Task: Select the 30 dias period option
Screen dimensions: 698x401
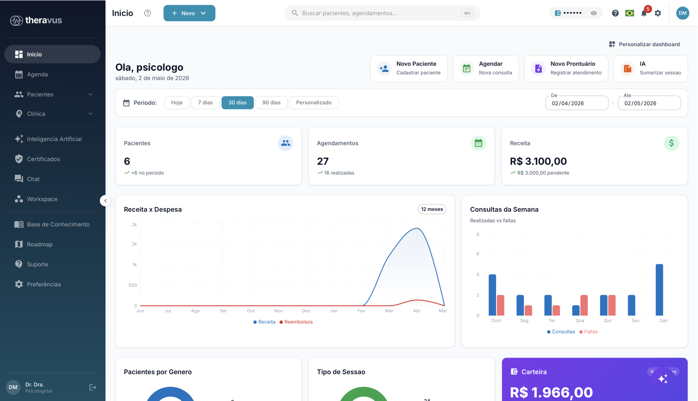Action: [x=238, y=103]
